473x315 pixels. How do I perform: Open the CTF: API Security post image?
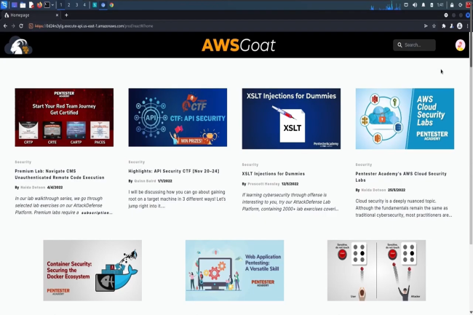click(178, 117)
